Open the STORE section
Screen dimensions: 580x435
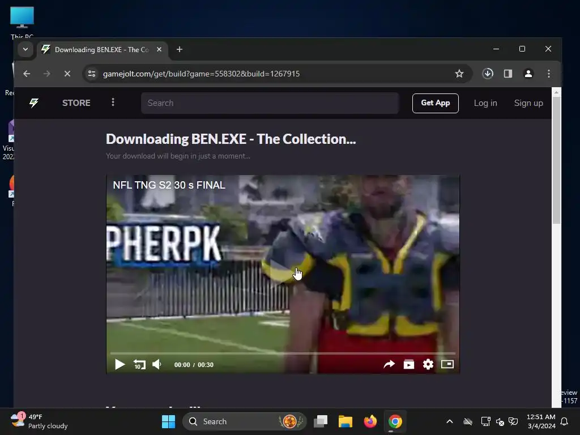tap(76, 103)
